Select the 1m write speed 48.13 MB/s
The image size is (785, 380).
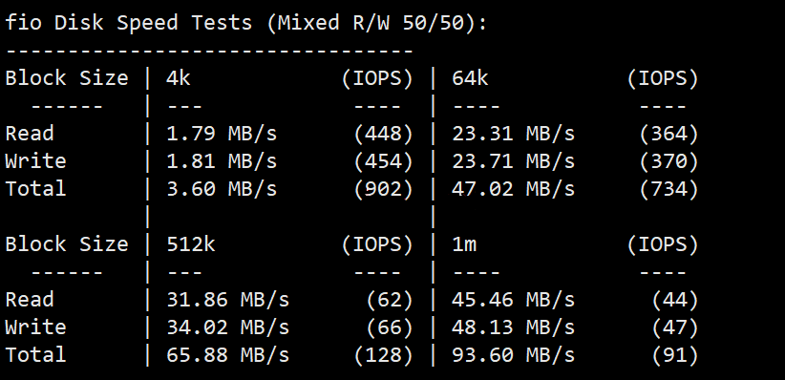513,327
